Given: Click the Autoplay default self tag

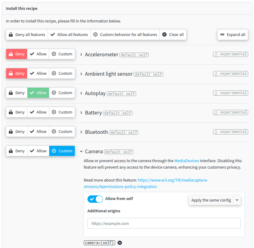Looking at the screenshot, I should click(122, 94).
